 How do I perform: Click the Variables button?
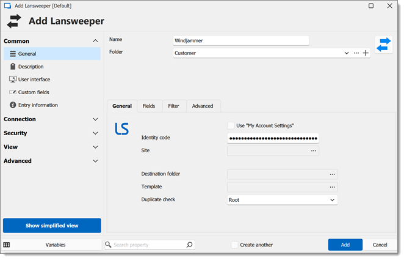pyautogui.click(x=52, y=245)
